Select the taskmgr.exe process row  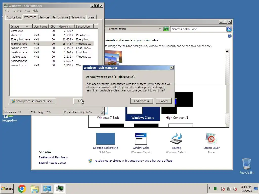(x=52, y=57)
